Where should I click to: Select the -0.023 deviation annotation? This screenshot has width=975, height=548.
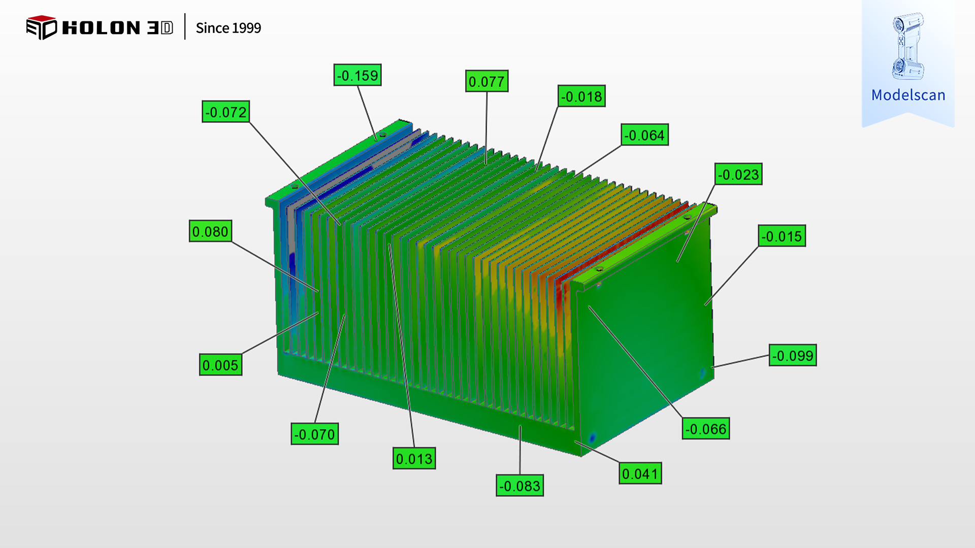click(x=738, y=175)
